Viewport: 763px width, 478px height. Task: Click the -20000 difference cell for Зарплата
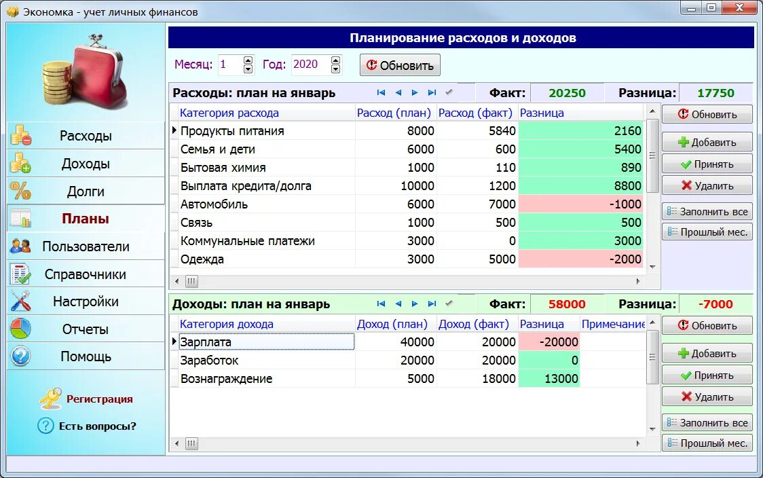[x=549, y=342]
